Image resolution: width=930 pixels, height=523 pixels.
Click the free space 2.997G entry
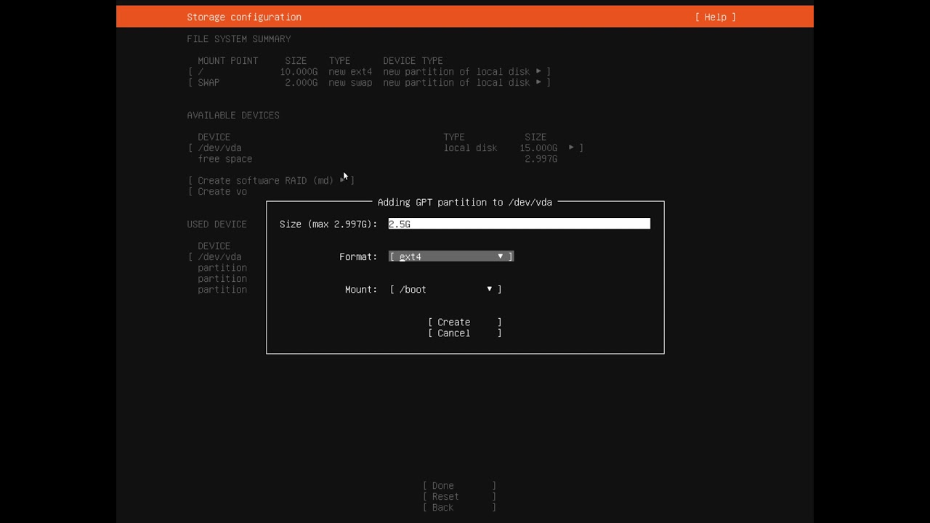point(377,158)
